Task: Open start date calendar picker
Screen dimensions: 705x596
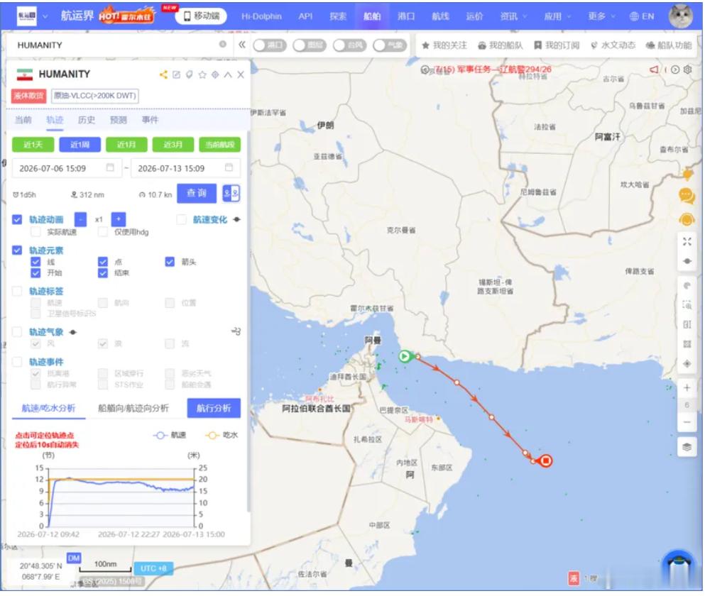Action: [x=110, y=167]
